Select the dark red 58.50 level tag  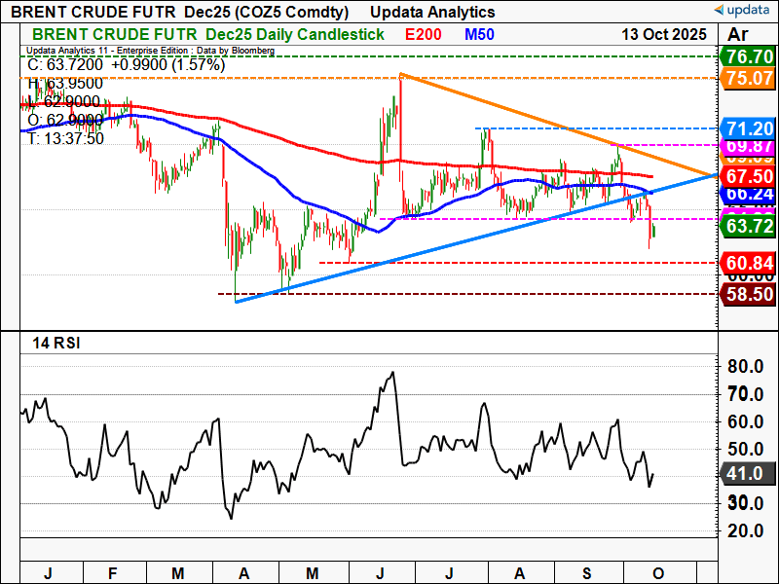click(x=750, y=294)
